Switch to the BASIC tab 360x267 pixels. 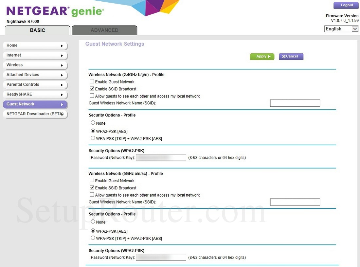37,30
